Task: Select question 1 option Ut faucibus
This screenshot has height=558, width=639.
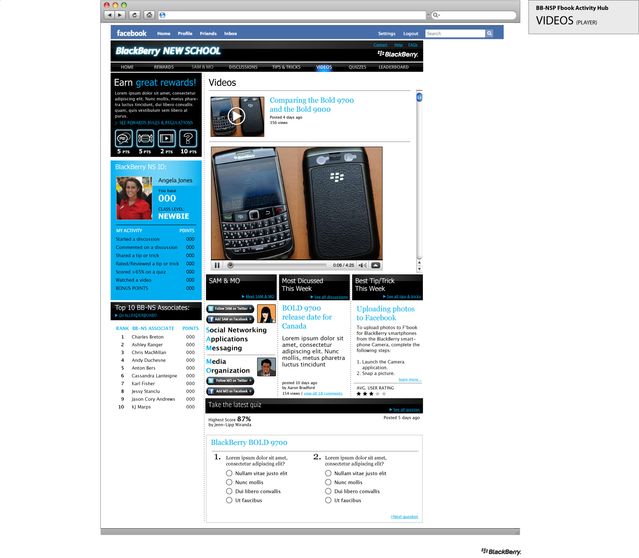Action: 229,500
